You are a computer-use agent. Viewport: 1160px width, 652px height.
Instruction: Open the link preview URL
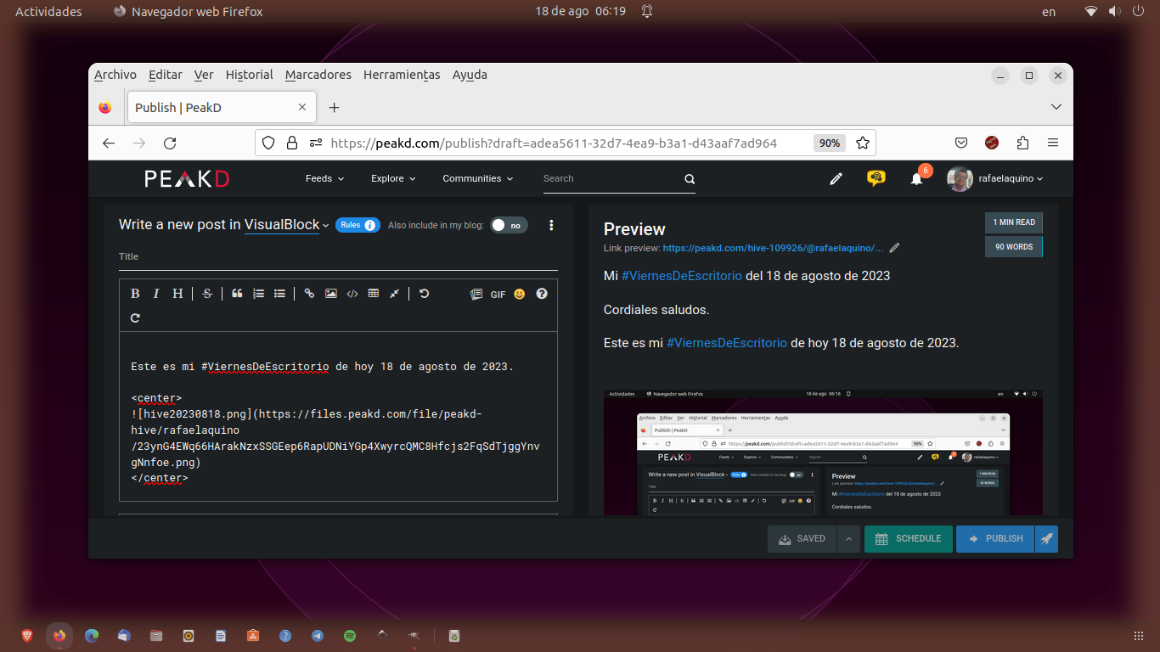pyautogui.click(x=773, y=248)
